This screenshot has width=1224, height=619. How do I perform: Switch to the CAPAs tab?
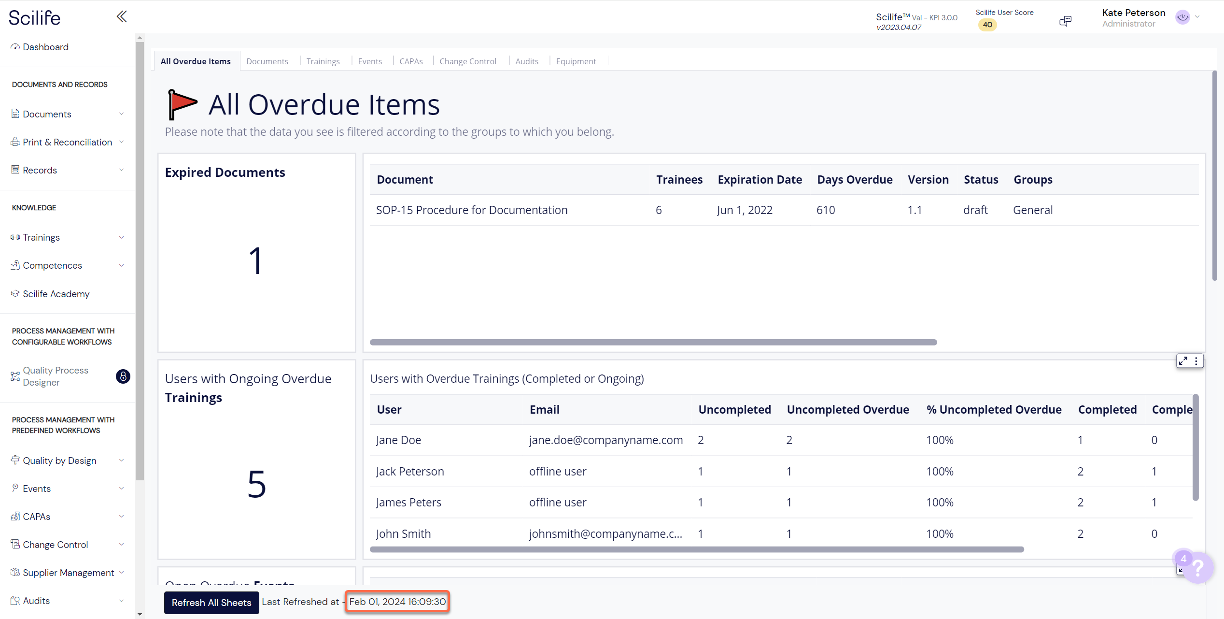tap(411, 61)
